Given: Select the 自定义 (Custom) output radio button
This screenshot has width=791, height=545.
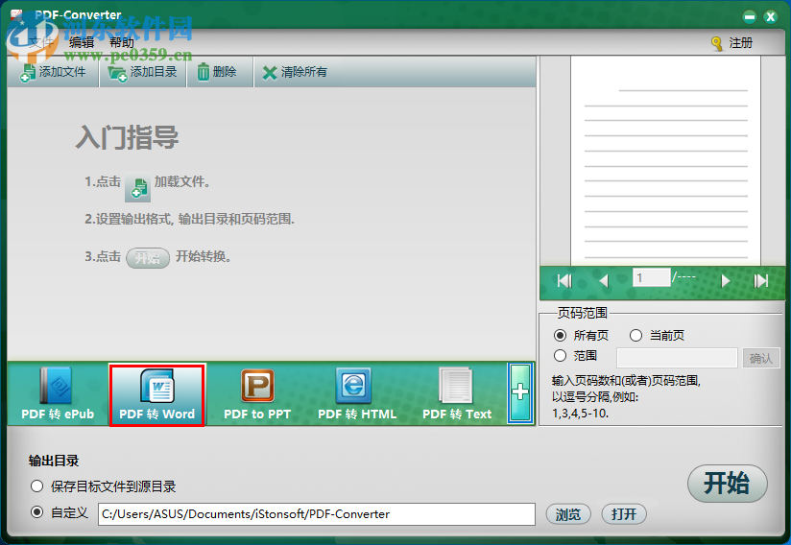Looking at the screenshot, I should (36, 512).
